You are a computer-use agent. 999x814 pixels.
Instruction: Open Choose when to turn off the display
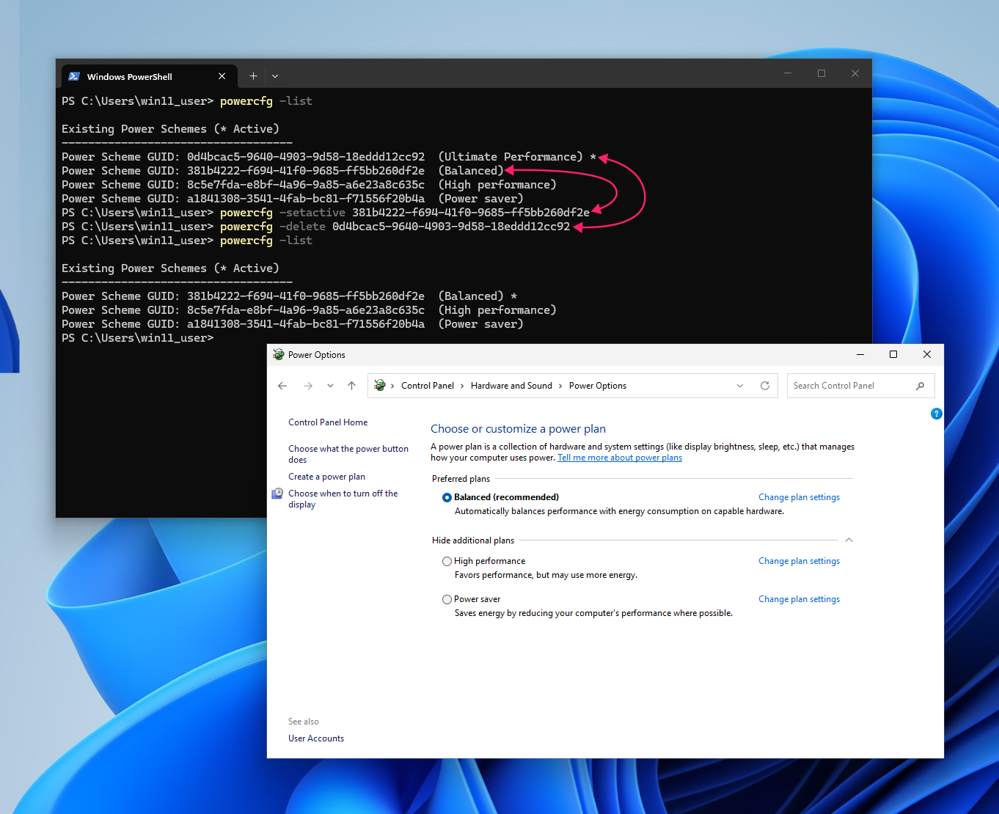tap(343, 499)
